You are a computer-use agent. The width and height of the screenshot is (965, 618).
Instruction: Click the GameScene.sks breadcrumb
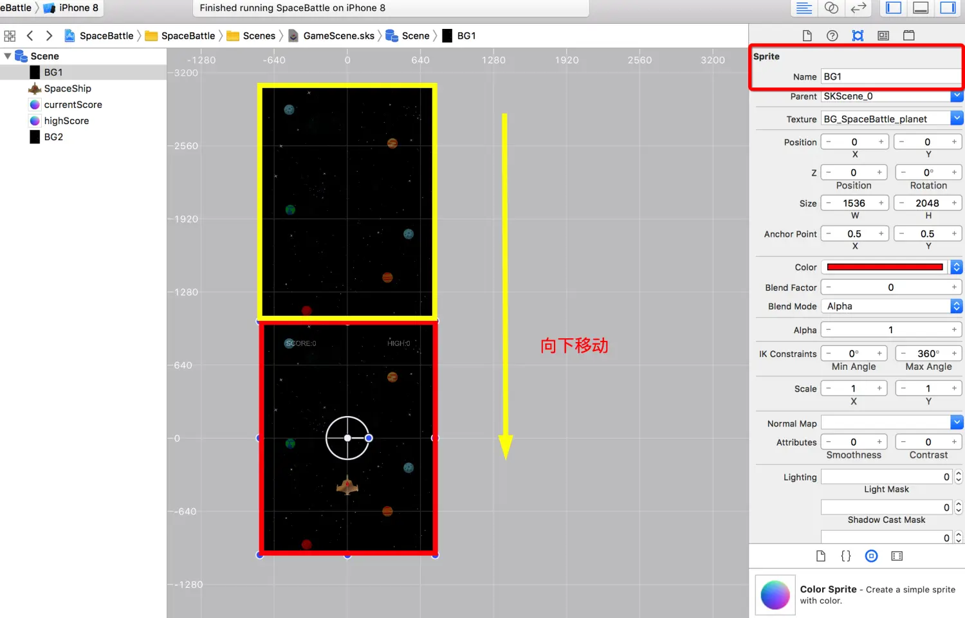331,36
